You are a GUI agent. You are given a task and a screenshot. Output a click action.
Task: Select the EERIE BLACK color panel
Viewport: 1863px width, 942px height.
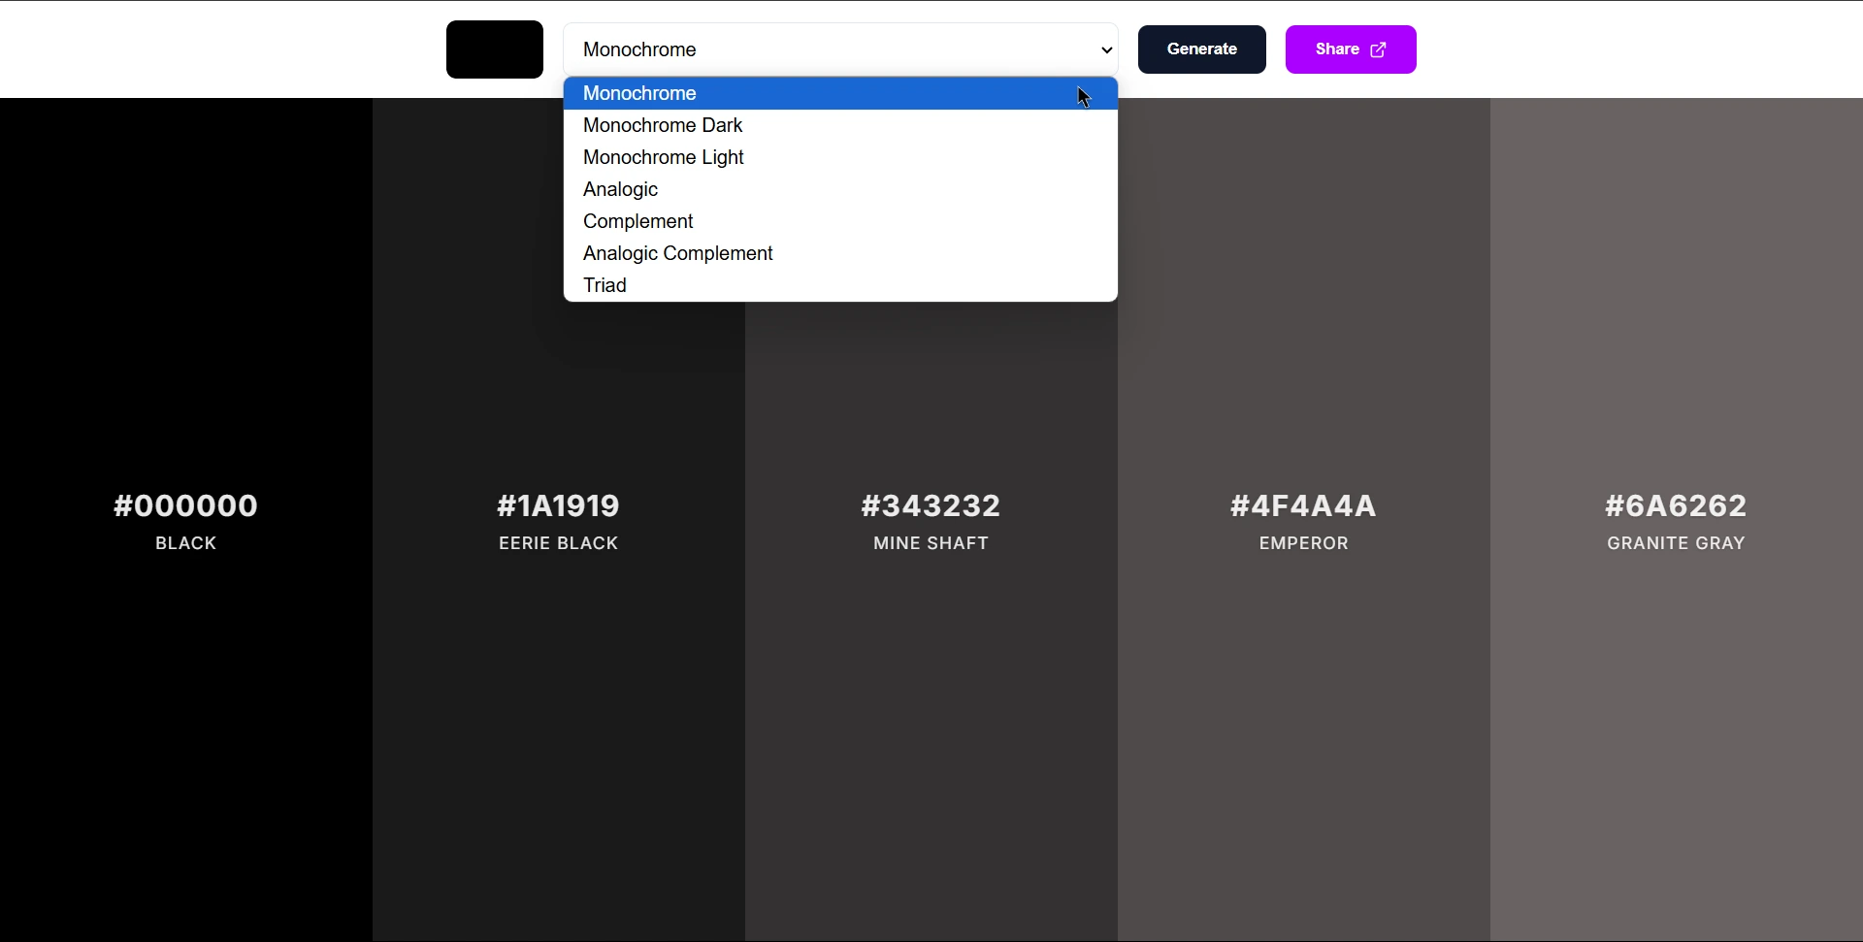[x=558, y=728]
